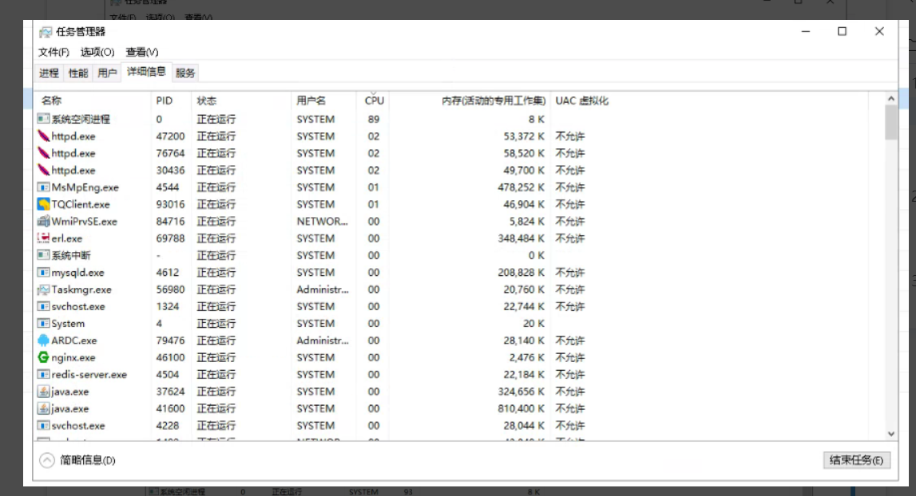Sort by the PID column header
This screenshot has width=916, height=496.
(x=171, y=101)
